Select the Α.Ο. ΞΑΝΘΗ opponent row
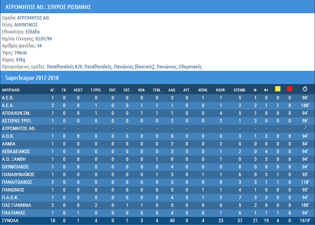Image resolution: width=315 pixels, height=225 pixels. (157, 159)
